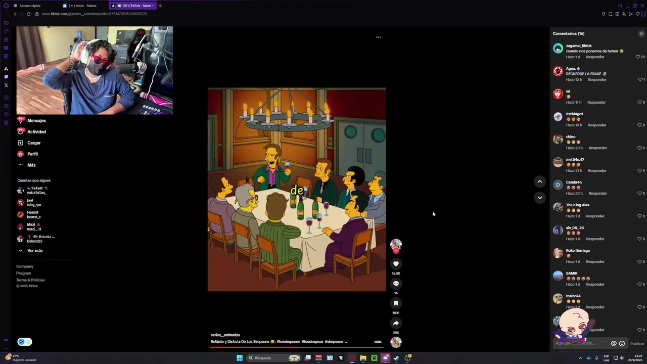Open File Explorer from the taskbar

363,358
